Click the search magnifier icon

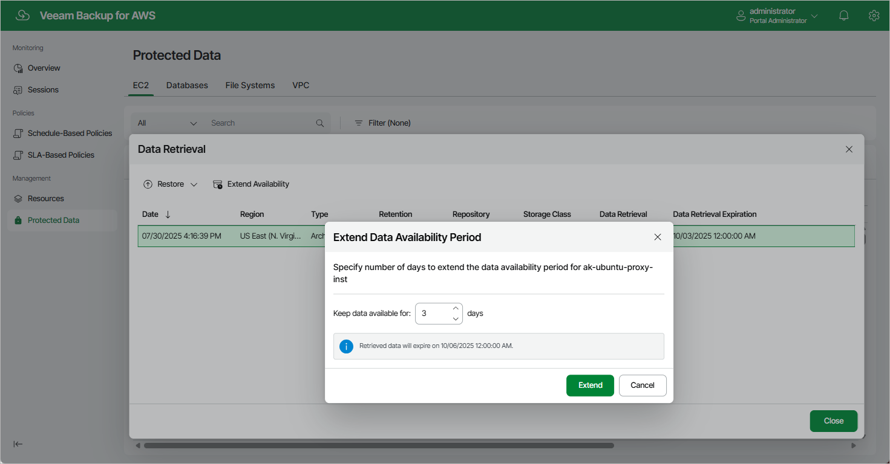tap(320, 123)
